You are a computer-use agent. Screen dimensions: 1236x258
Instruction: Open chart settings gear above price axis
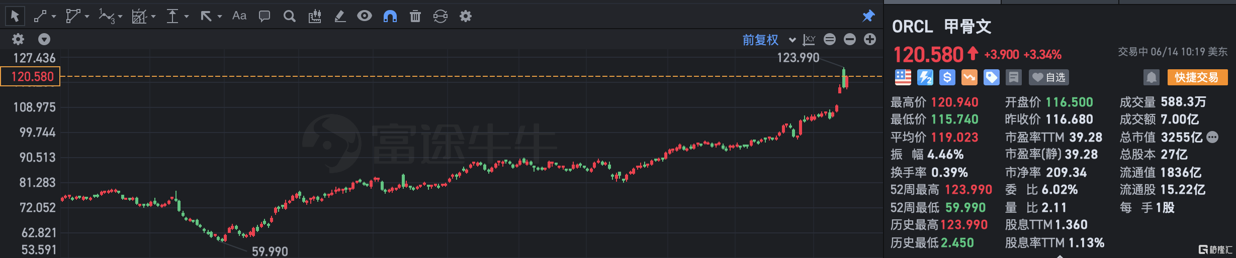18,39
